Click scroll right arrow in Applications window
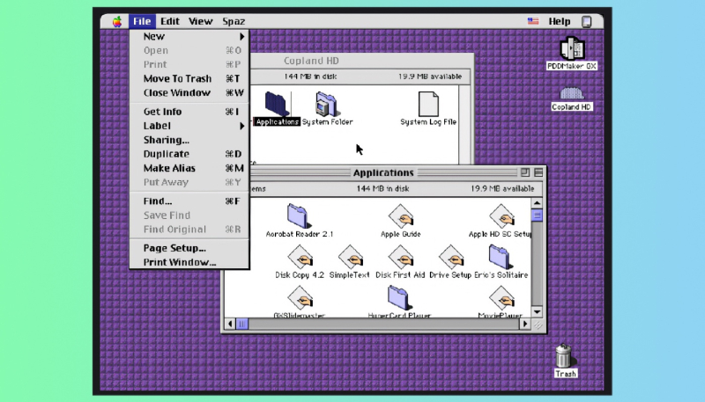This screenshot has height=402, width=705. click(524, 324)
